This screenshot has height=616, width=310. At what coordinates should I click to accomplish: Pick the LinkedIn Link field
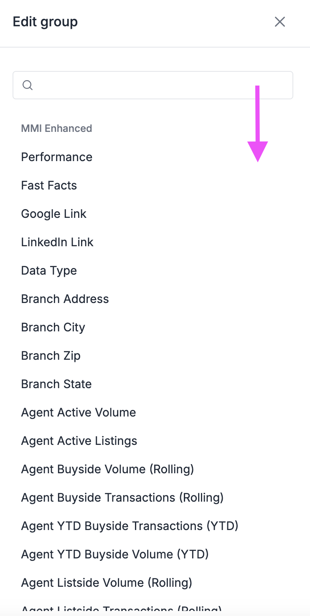click(x=57, y=242)
